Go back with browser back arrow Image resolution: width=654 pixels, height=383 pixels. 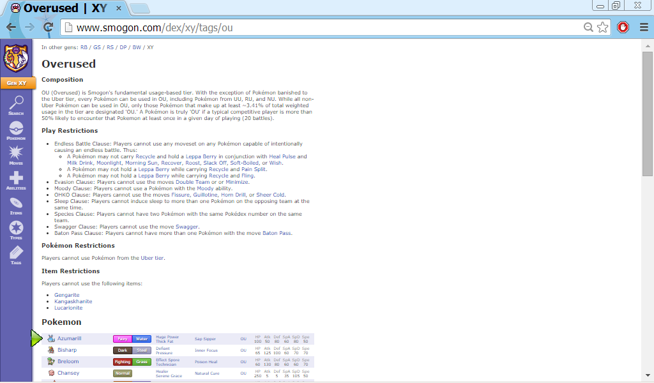[x=11, y=27]
